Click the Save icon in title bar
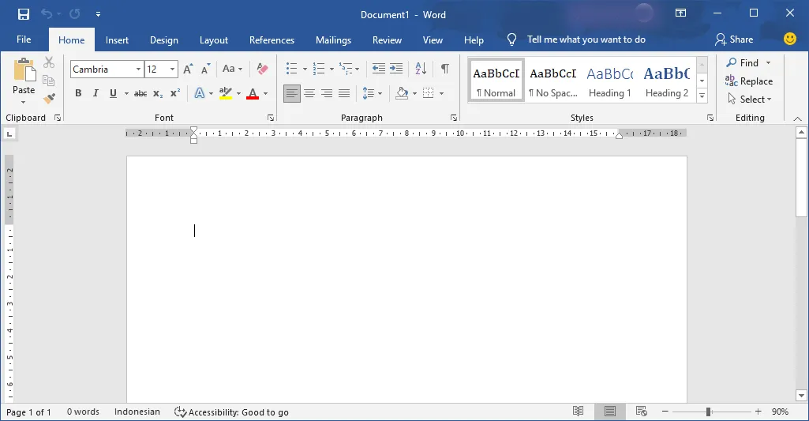This screenshot has width=809, height=421. tap(24, 14)
